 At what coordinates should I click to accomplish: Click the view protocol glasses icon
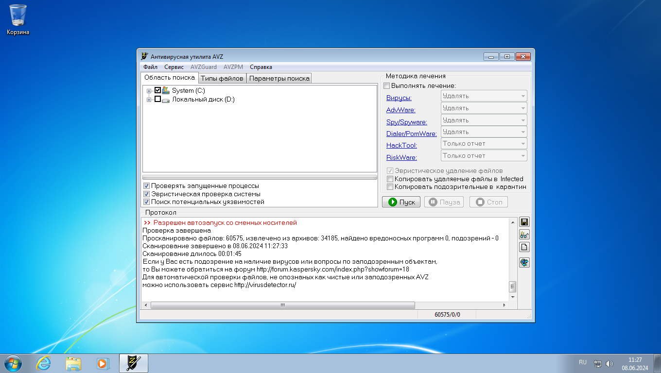524,235
